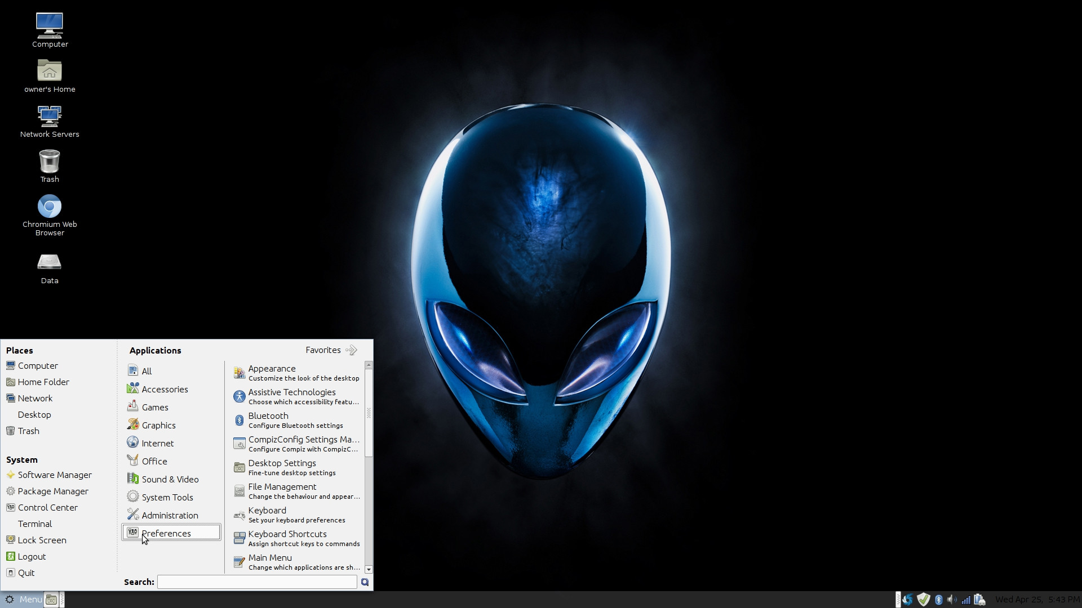1082x608 pixels.
Task: Click the network signal tray icon
Action: pos(966,600)
